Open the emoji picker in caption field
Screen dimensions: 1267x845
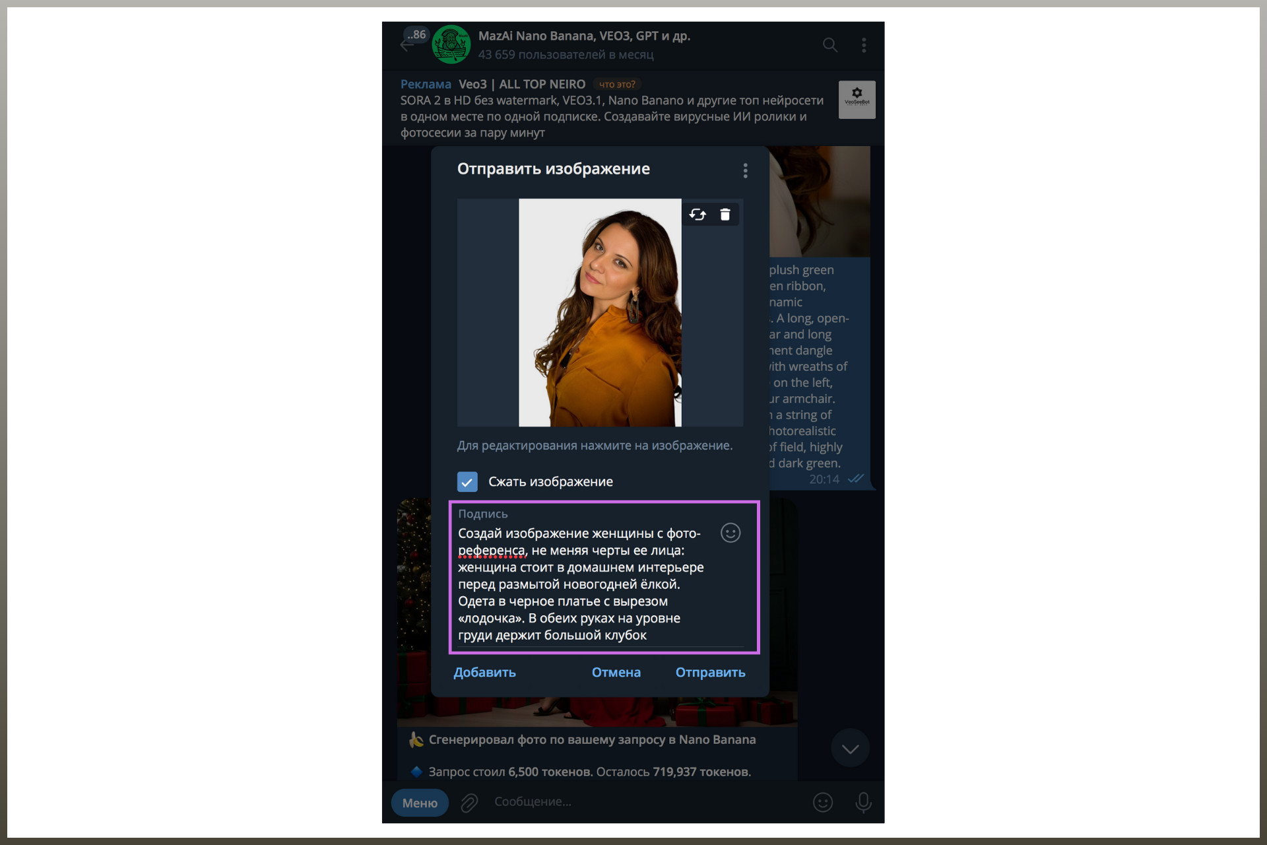tap(730, 533)
